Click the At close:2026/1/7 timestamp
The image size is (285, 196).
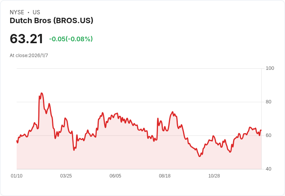coord(29,56)
